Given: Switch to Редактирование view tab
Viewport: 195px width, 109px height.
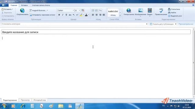Looking at the screenshot, I should click(10, 100).
